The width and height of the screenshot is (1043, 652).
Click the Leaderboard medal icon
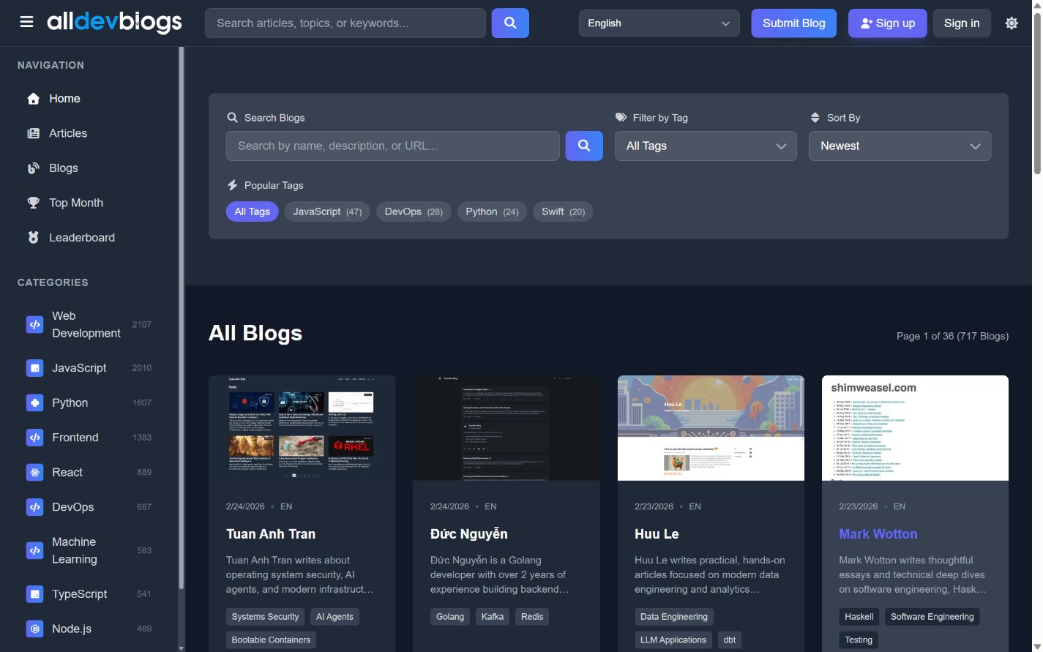pos(33,238)
